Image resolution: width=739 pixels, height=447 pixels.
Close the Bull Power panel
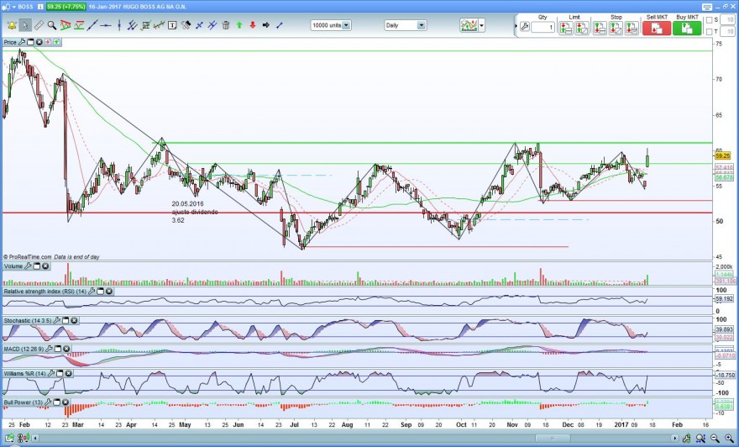point(65,402)
